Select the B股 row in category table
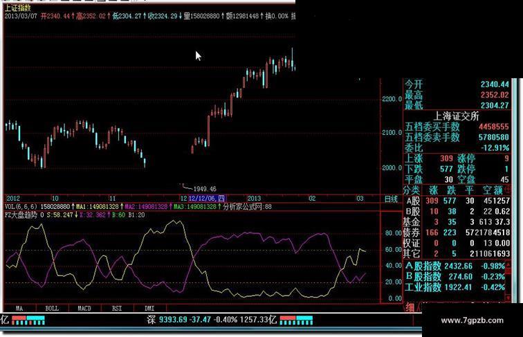This screenshot has width=523, height=337. tap(457, 212)
